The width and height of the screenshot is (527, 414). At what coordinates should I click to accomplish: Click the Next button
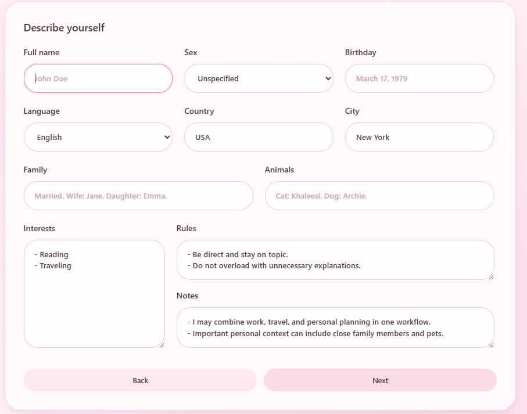[x=380, y=380]
